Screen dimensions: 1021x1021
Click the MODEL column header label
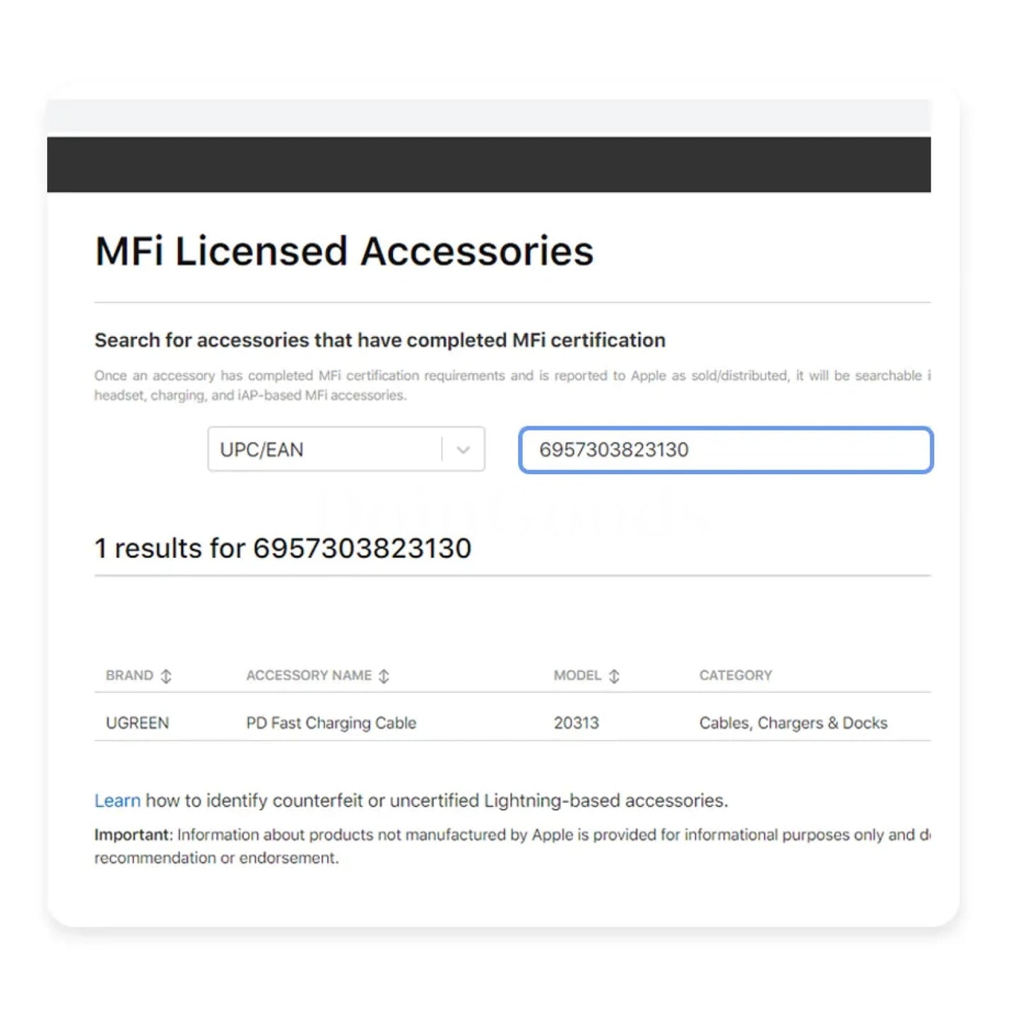coord(577,675)
